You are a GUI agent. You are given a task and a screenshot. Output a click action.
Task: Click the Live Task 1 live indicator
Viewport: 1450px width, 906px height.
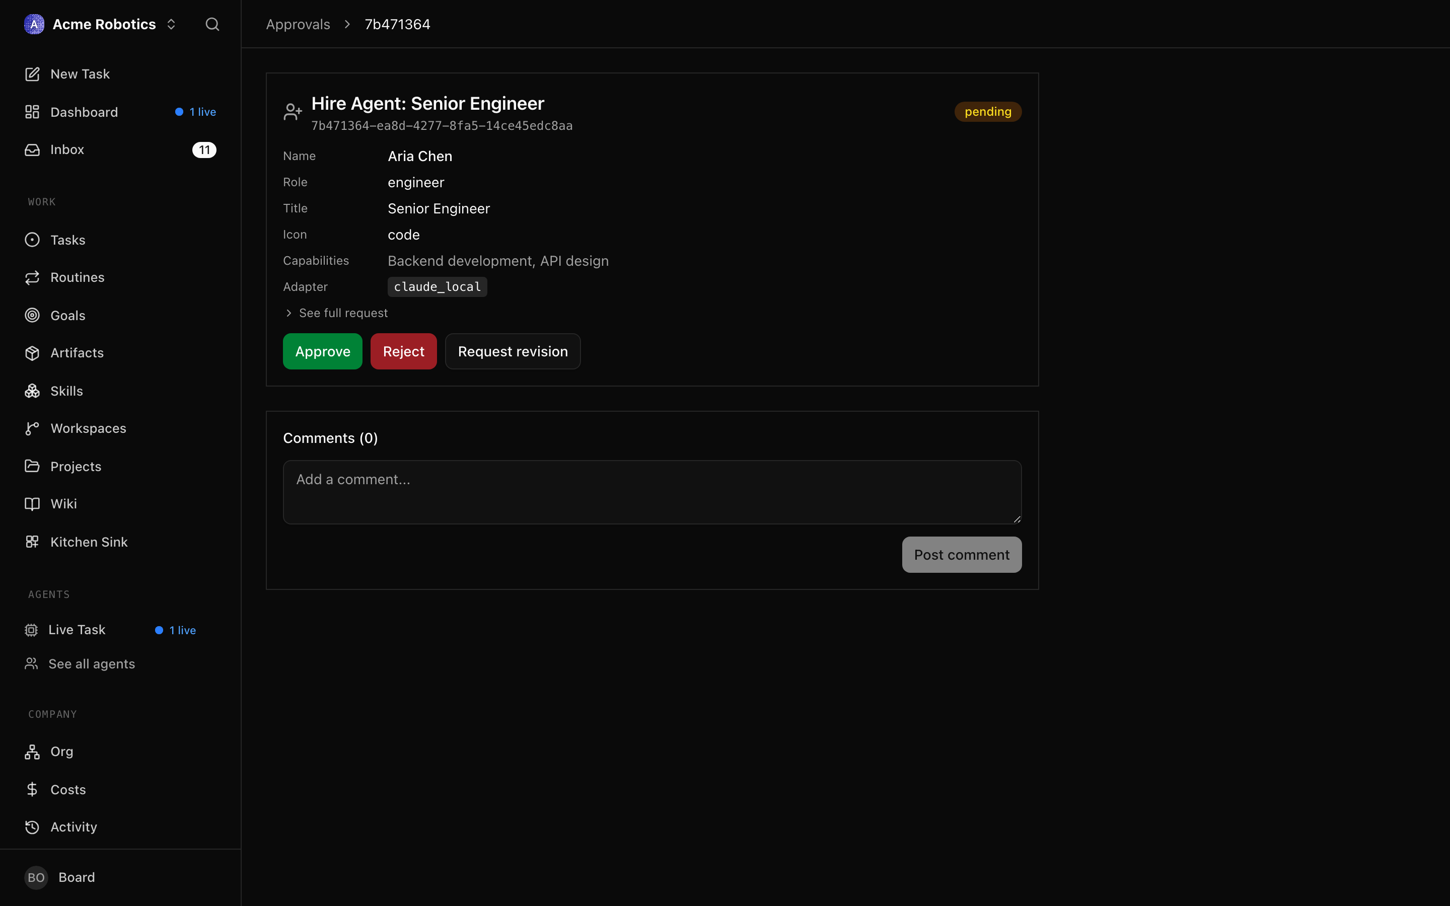click(x=176, y=630)
